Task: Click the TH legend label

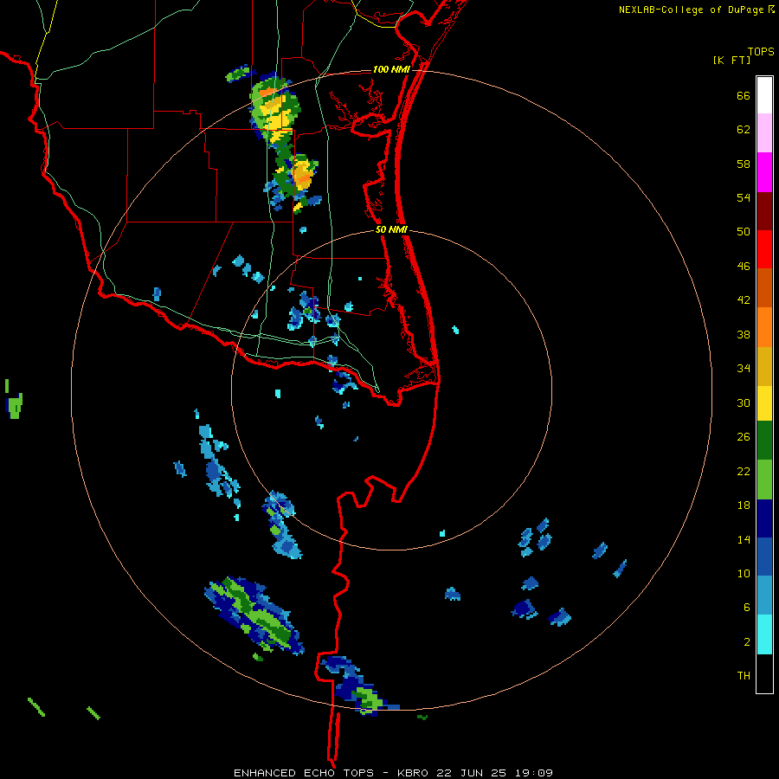Action: tap(744, 676)
